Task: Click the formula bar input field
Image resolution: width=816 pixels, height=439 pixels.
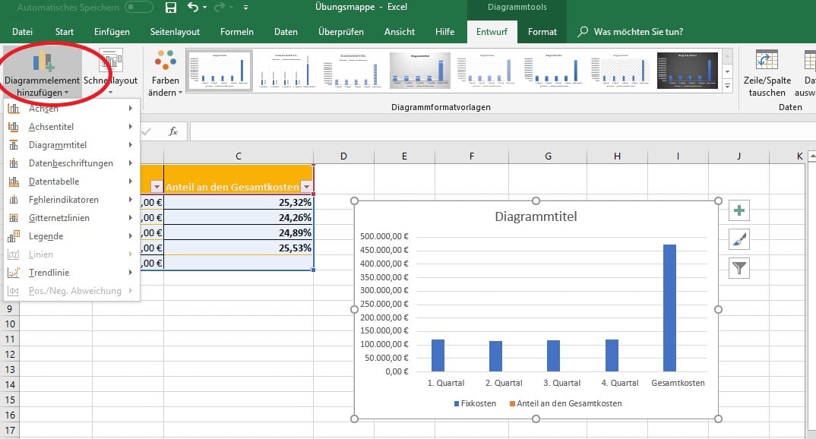Action: [502, 131]
